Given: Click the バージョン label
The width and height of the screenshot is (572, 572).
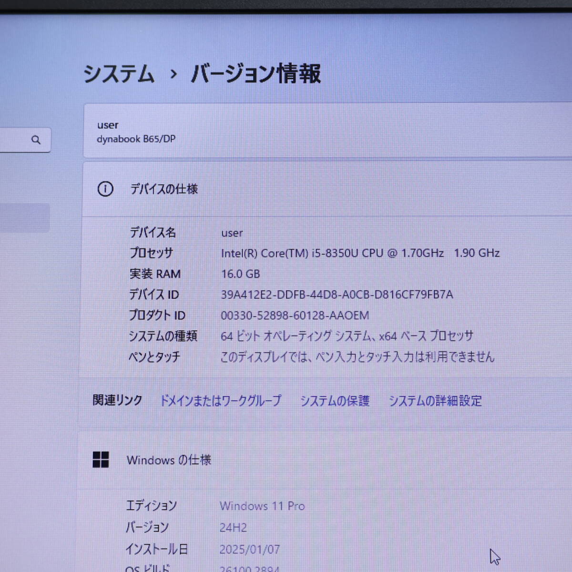Looking at the screenshot, I should (147, 527).
